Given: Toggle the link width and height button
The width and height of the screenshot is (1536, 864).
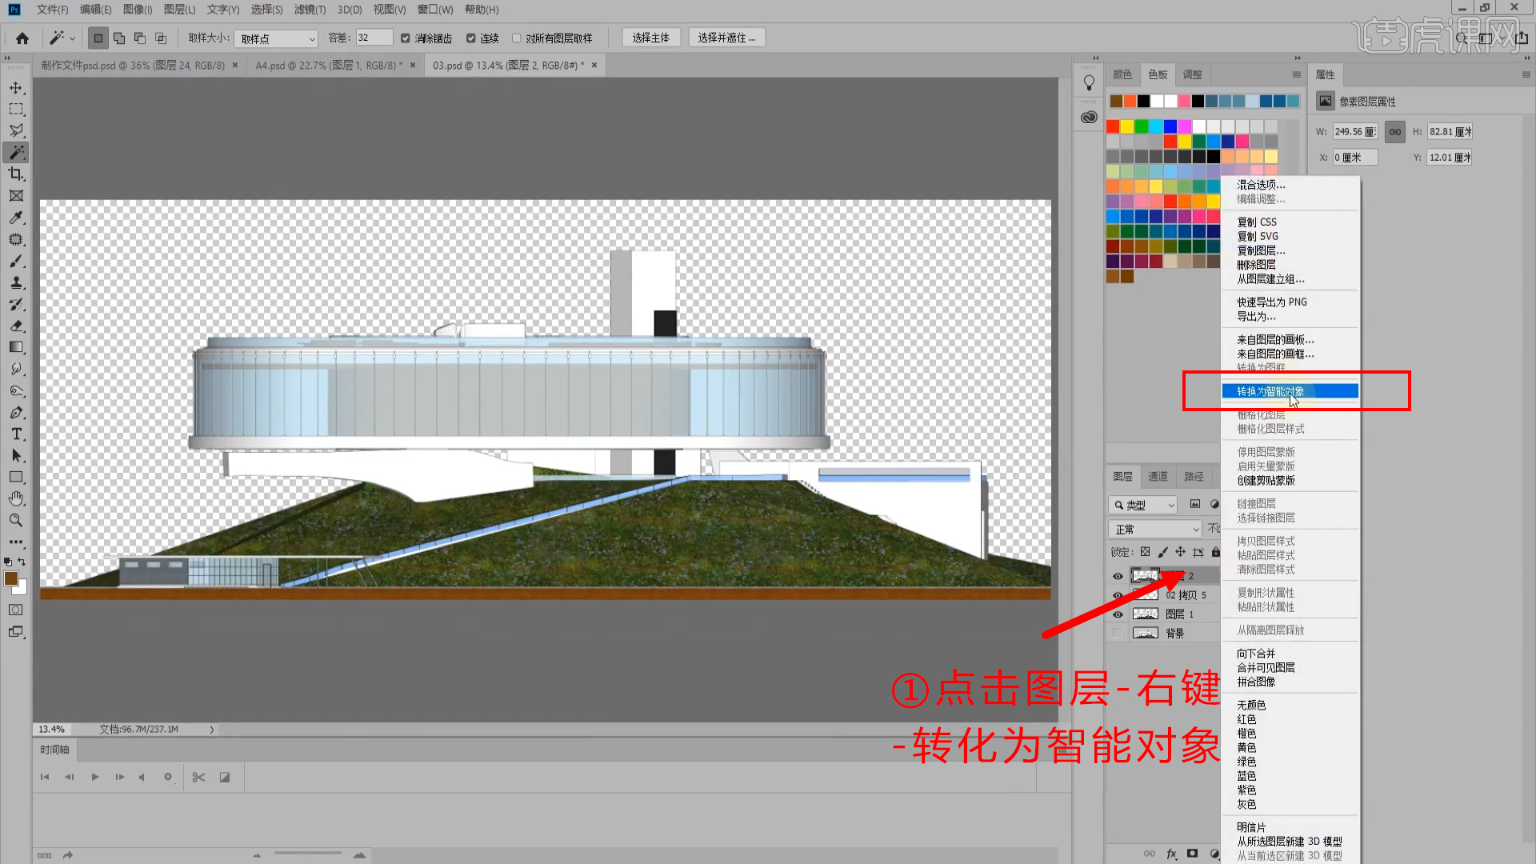Looking at the screenshot, I should [x=1394, y=132].
